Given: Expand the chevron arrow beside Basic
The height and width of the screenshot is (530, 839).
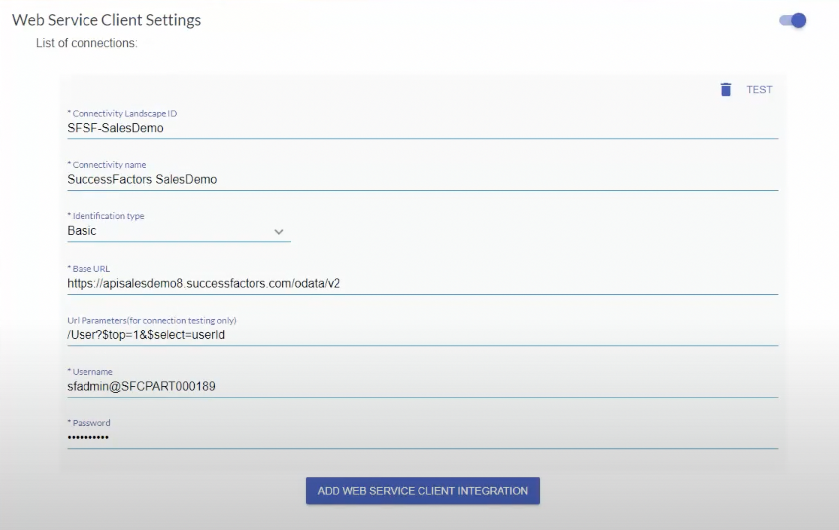Looking at the screenshot, I should click(279, 232).
